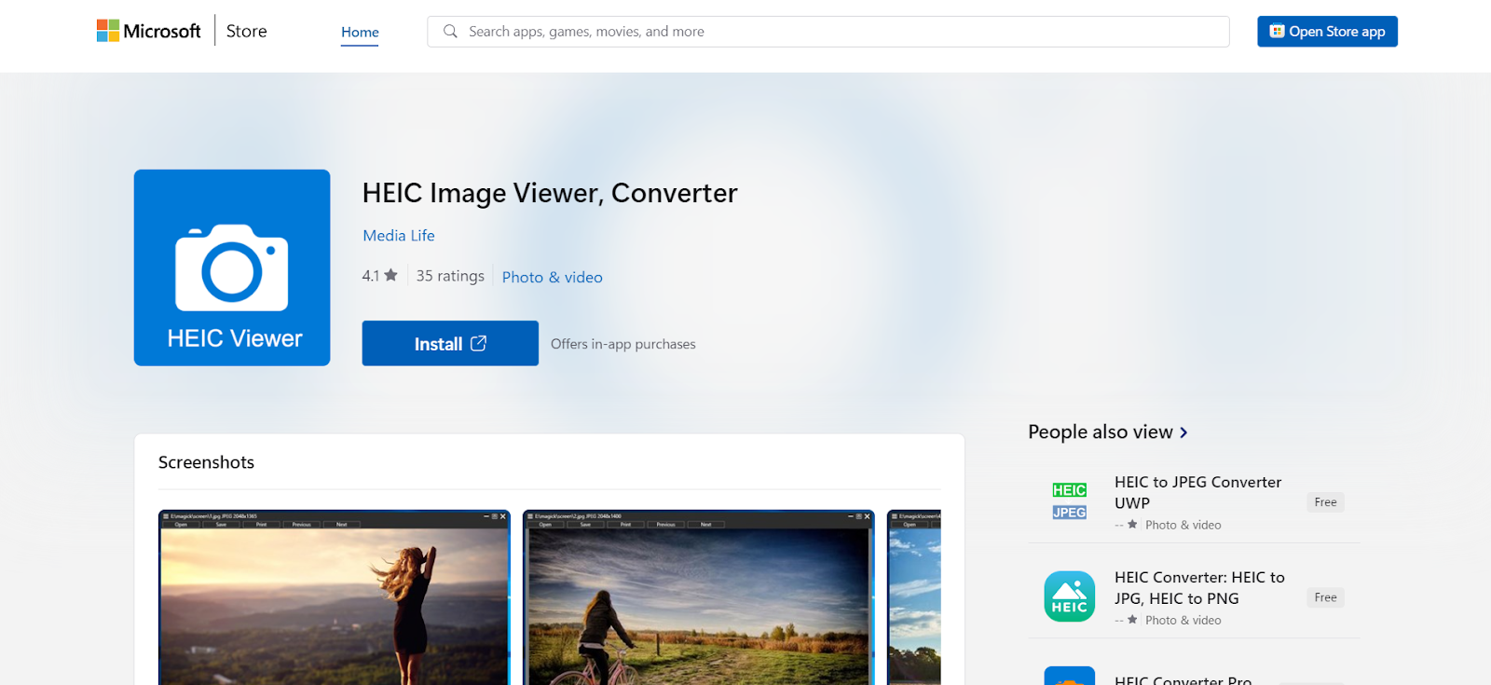The height and width of the screenshot is (685, 1491).
Task: Click the Free badge for HEIC to JPEG Converter UWP
Action: 1325,502
